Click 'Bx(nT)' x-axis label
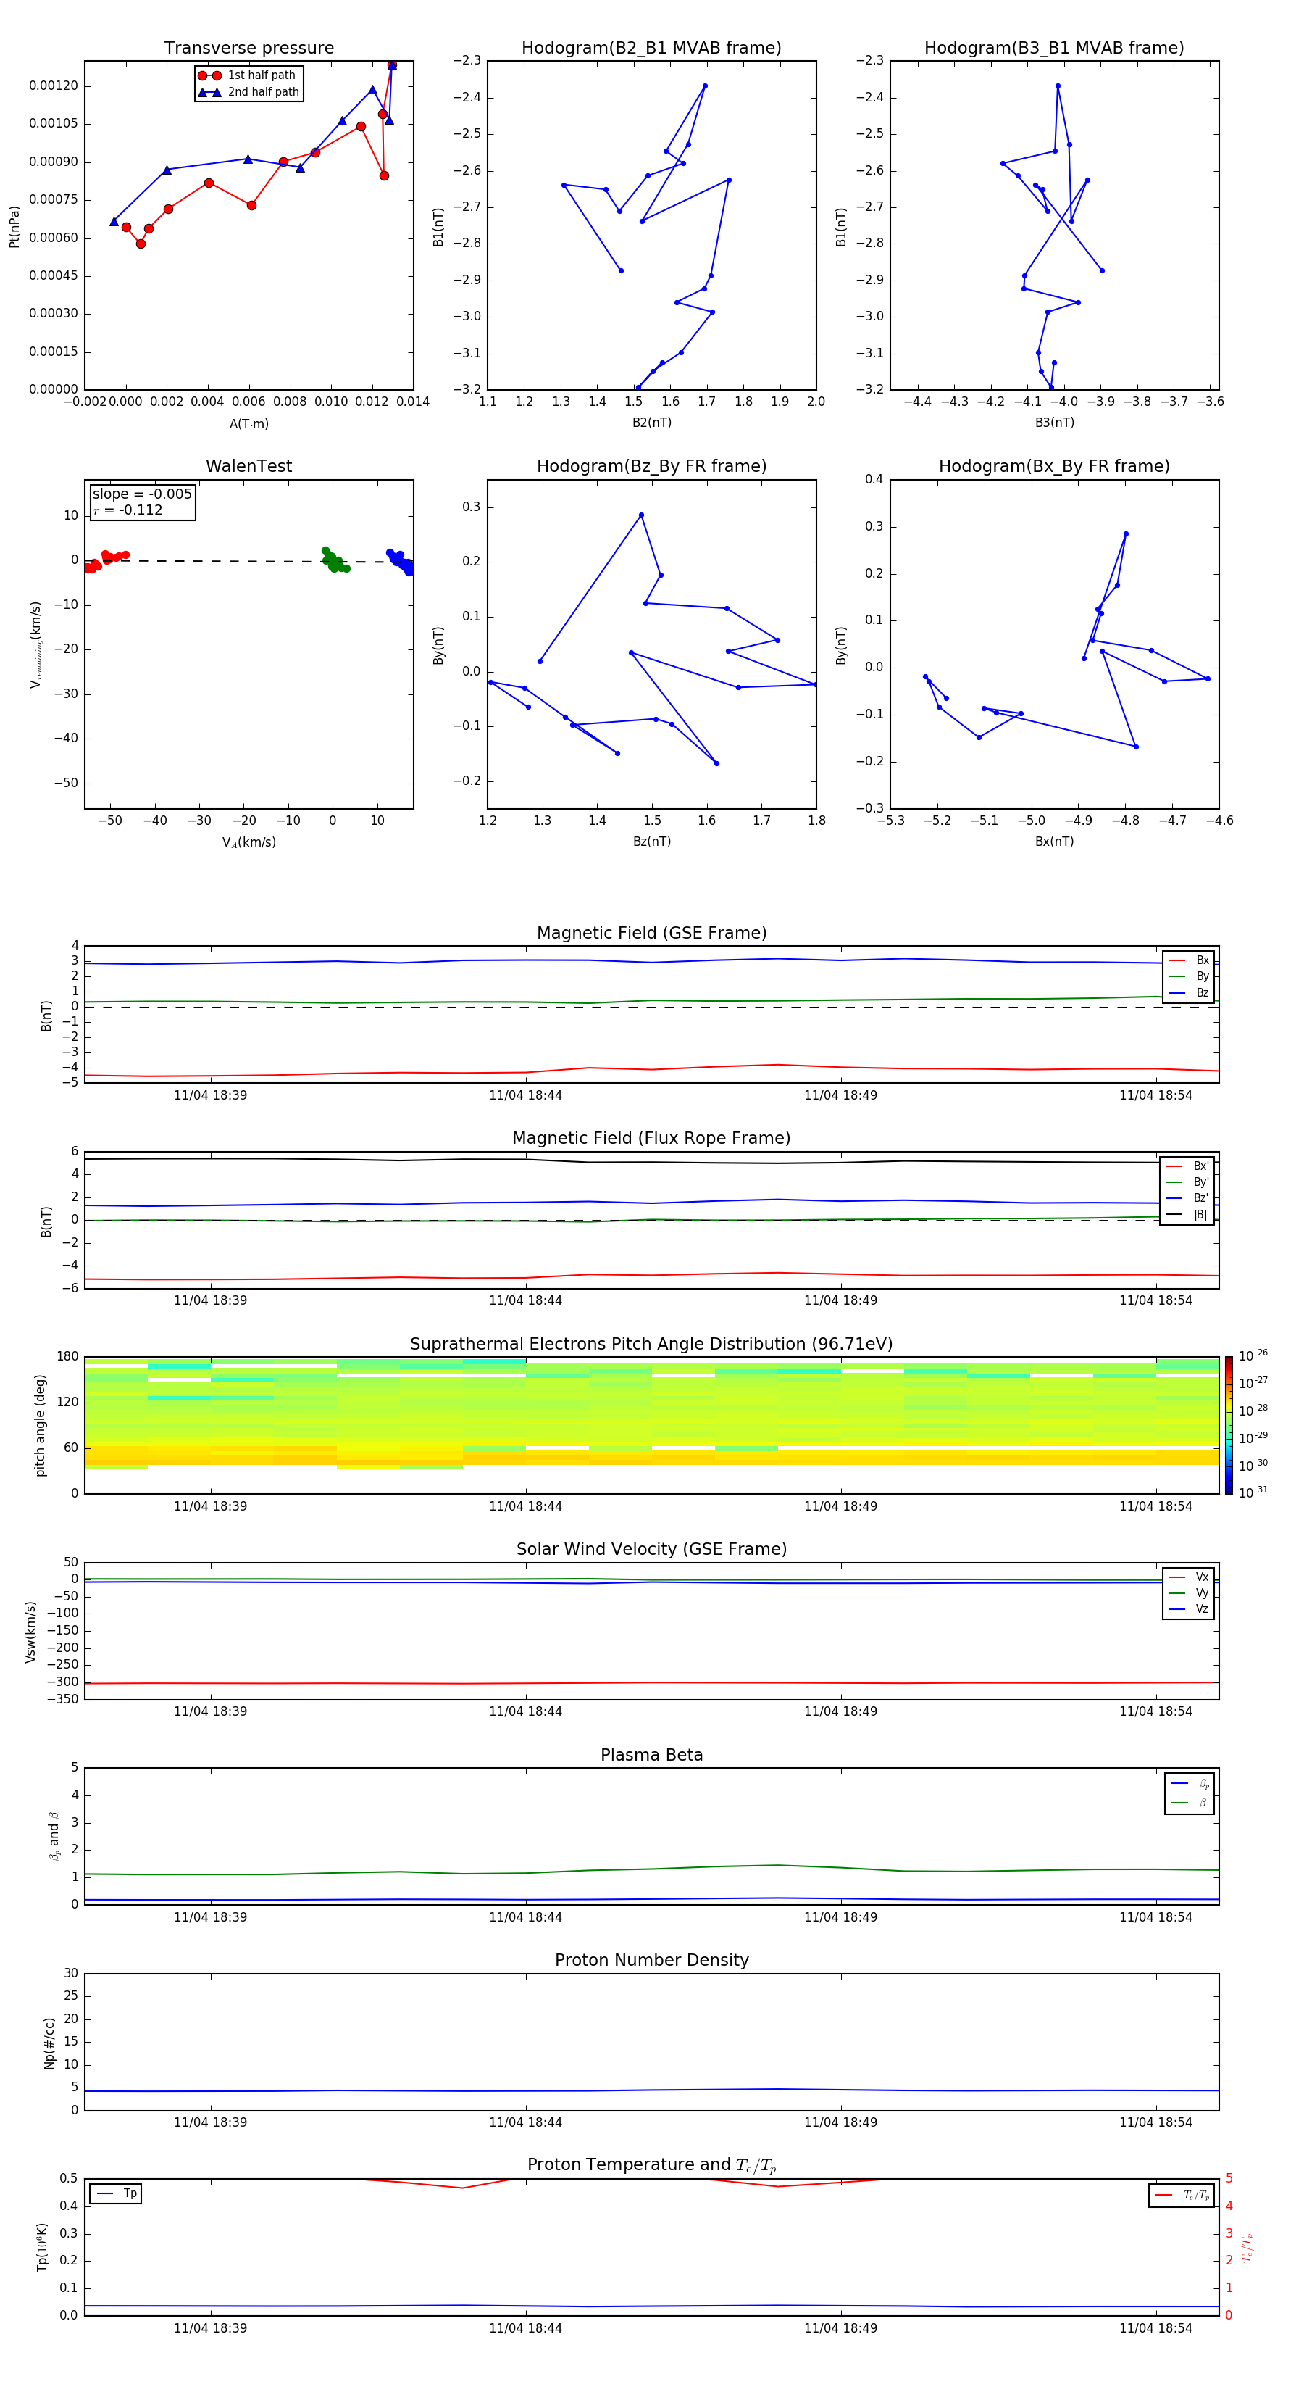This screenshot has height=2392, width=1304. click(x=1054, y=842)
